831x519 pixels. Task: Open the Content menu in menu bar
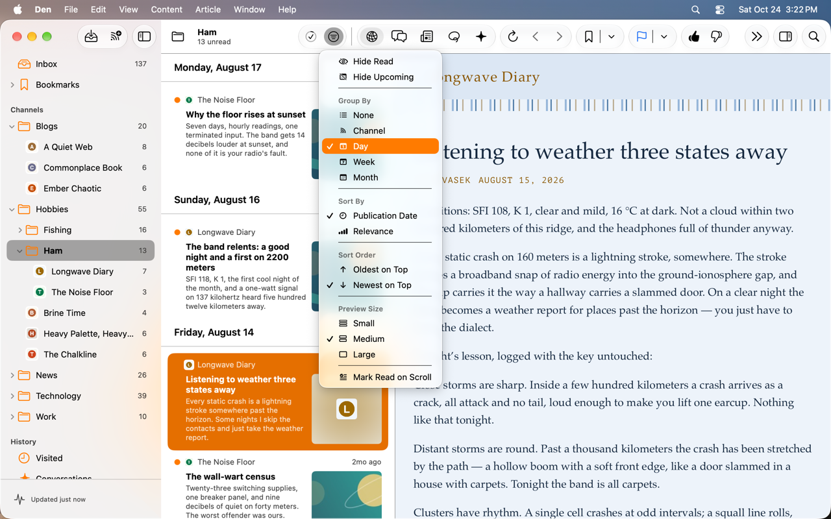coord(166,10)
